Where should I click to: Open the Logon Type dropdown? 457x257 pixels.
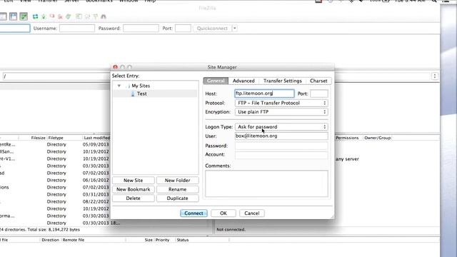tap(281, 127)
